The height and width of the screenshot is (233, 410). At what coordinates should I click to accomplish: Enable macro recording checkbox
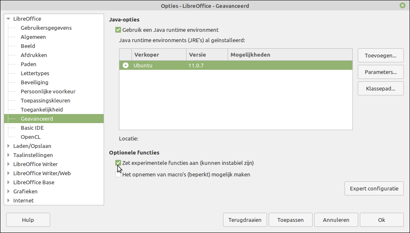pos(119,174)
